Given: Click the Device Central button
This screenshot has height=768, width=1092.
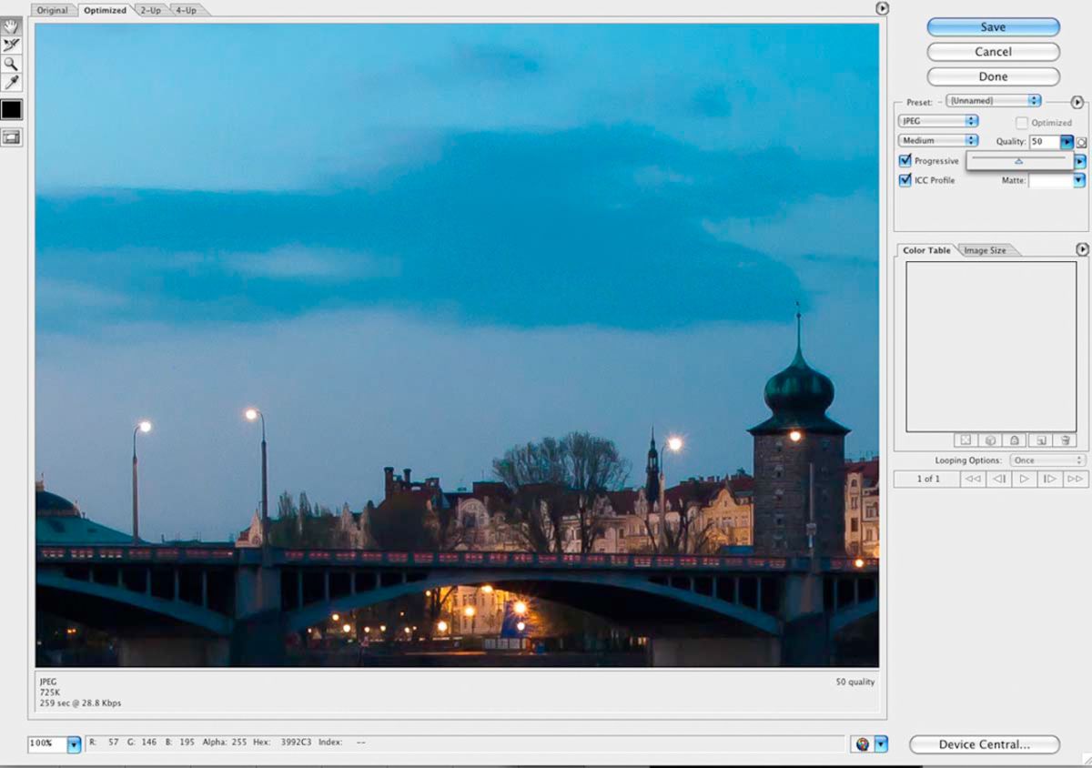Looking at the screenshot, I should click(x=985, y=744).
